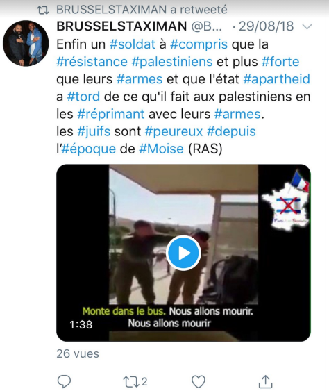
Task: Open the share upload icon
Action: point(265,381)
